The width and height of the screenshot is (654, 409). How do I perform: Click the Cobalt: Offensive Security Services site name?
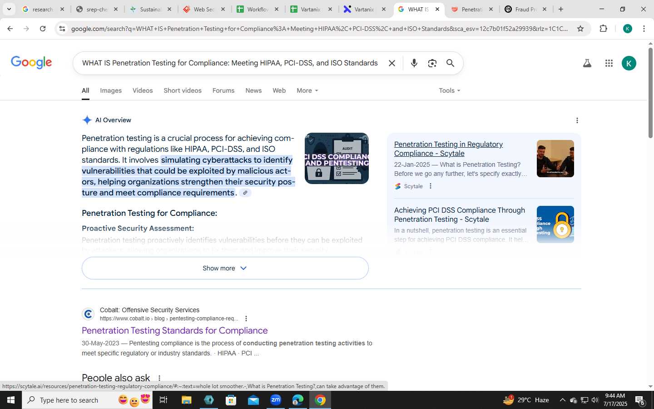[x=149, y=310]
